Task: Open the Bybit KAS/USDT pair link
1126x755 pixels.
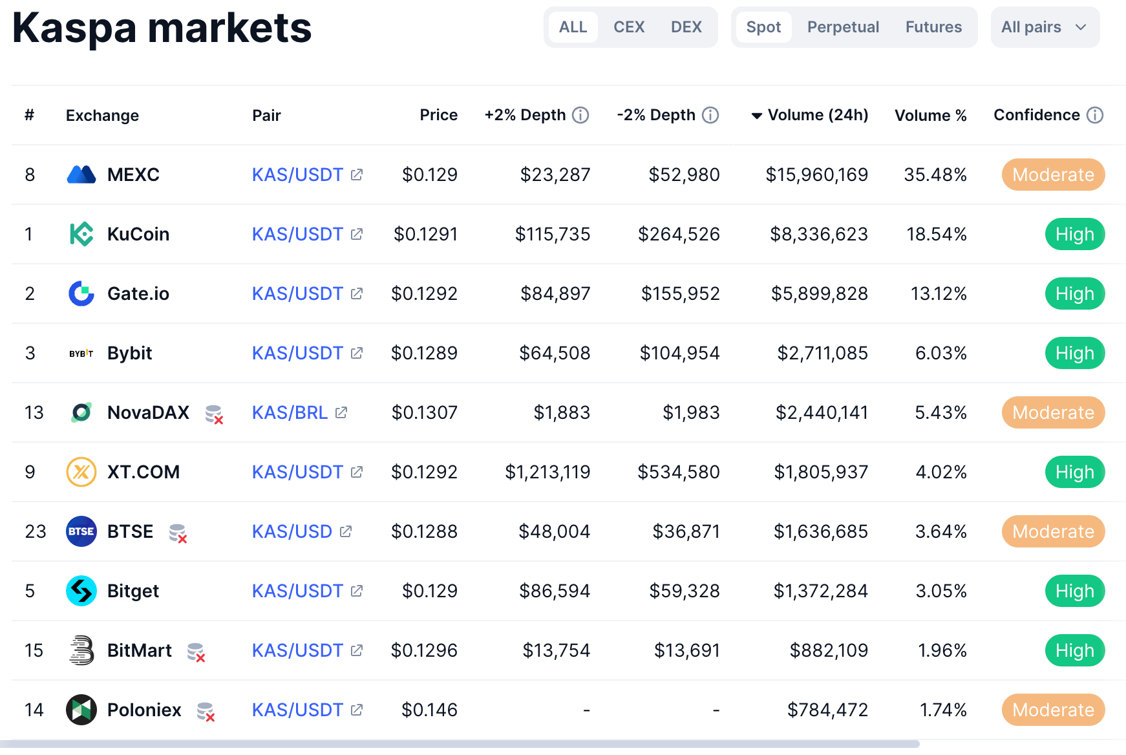Action: (297, 353)
